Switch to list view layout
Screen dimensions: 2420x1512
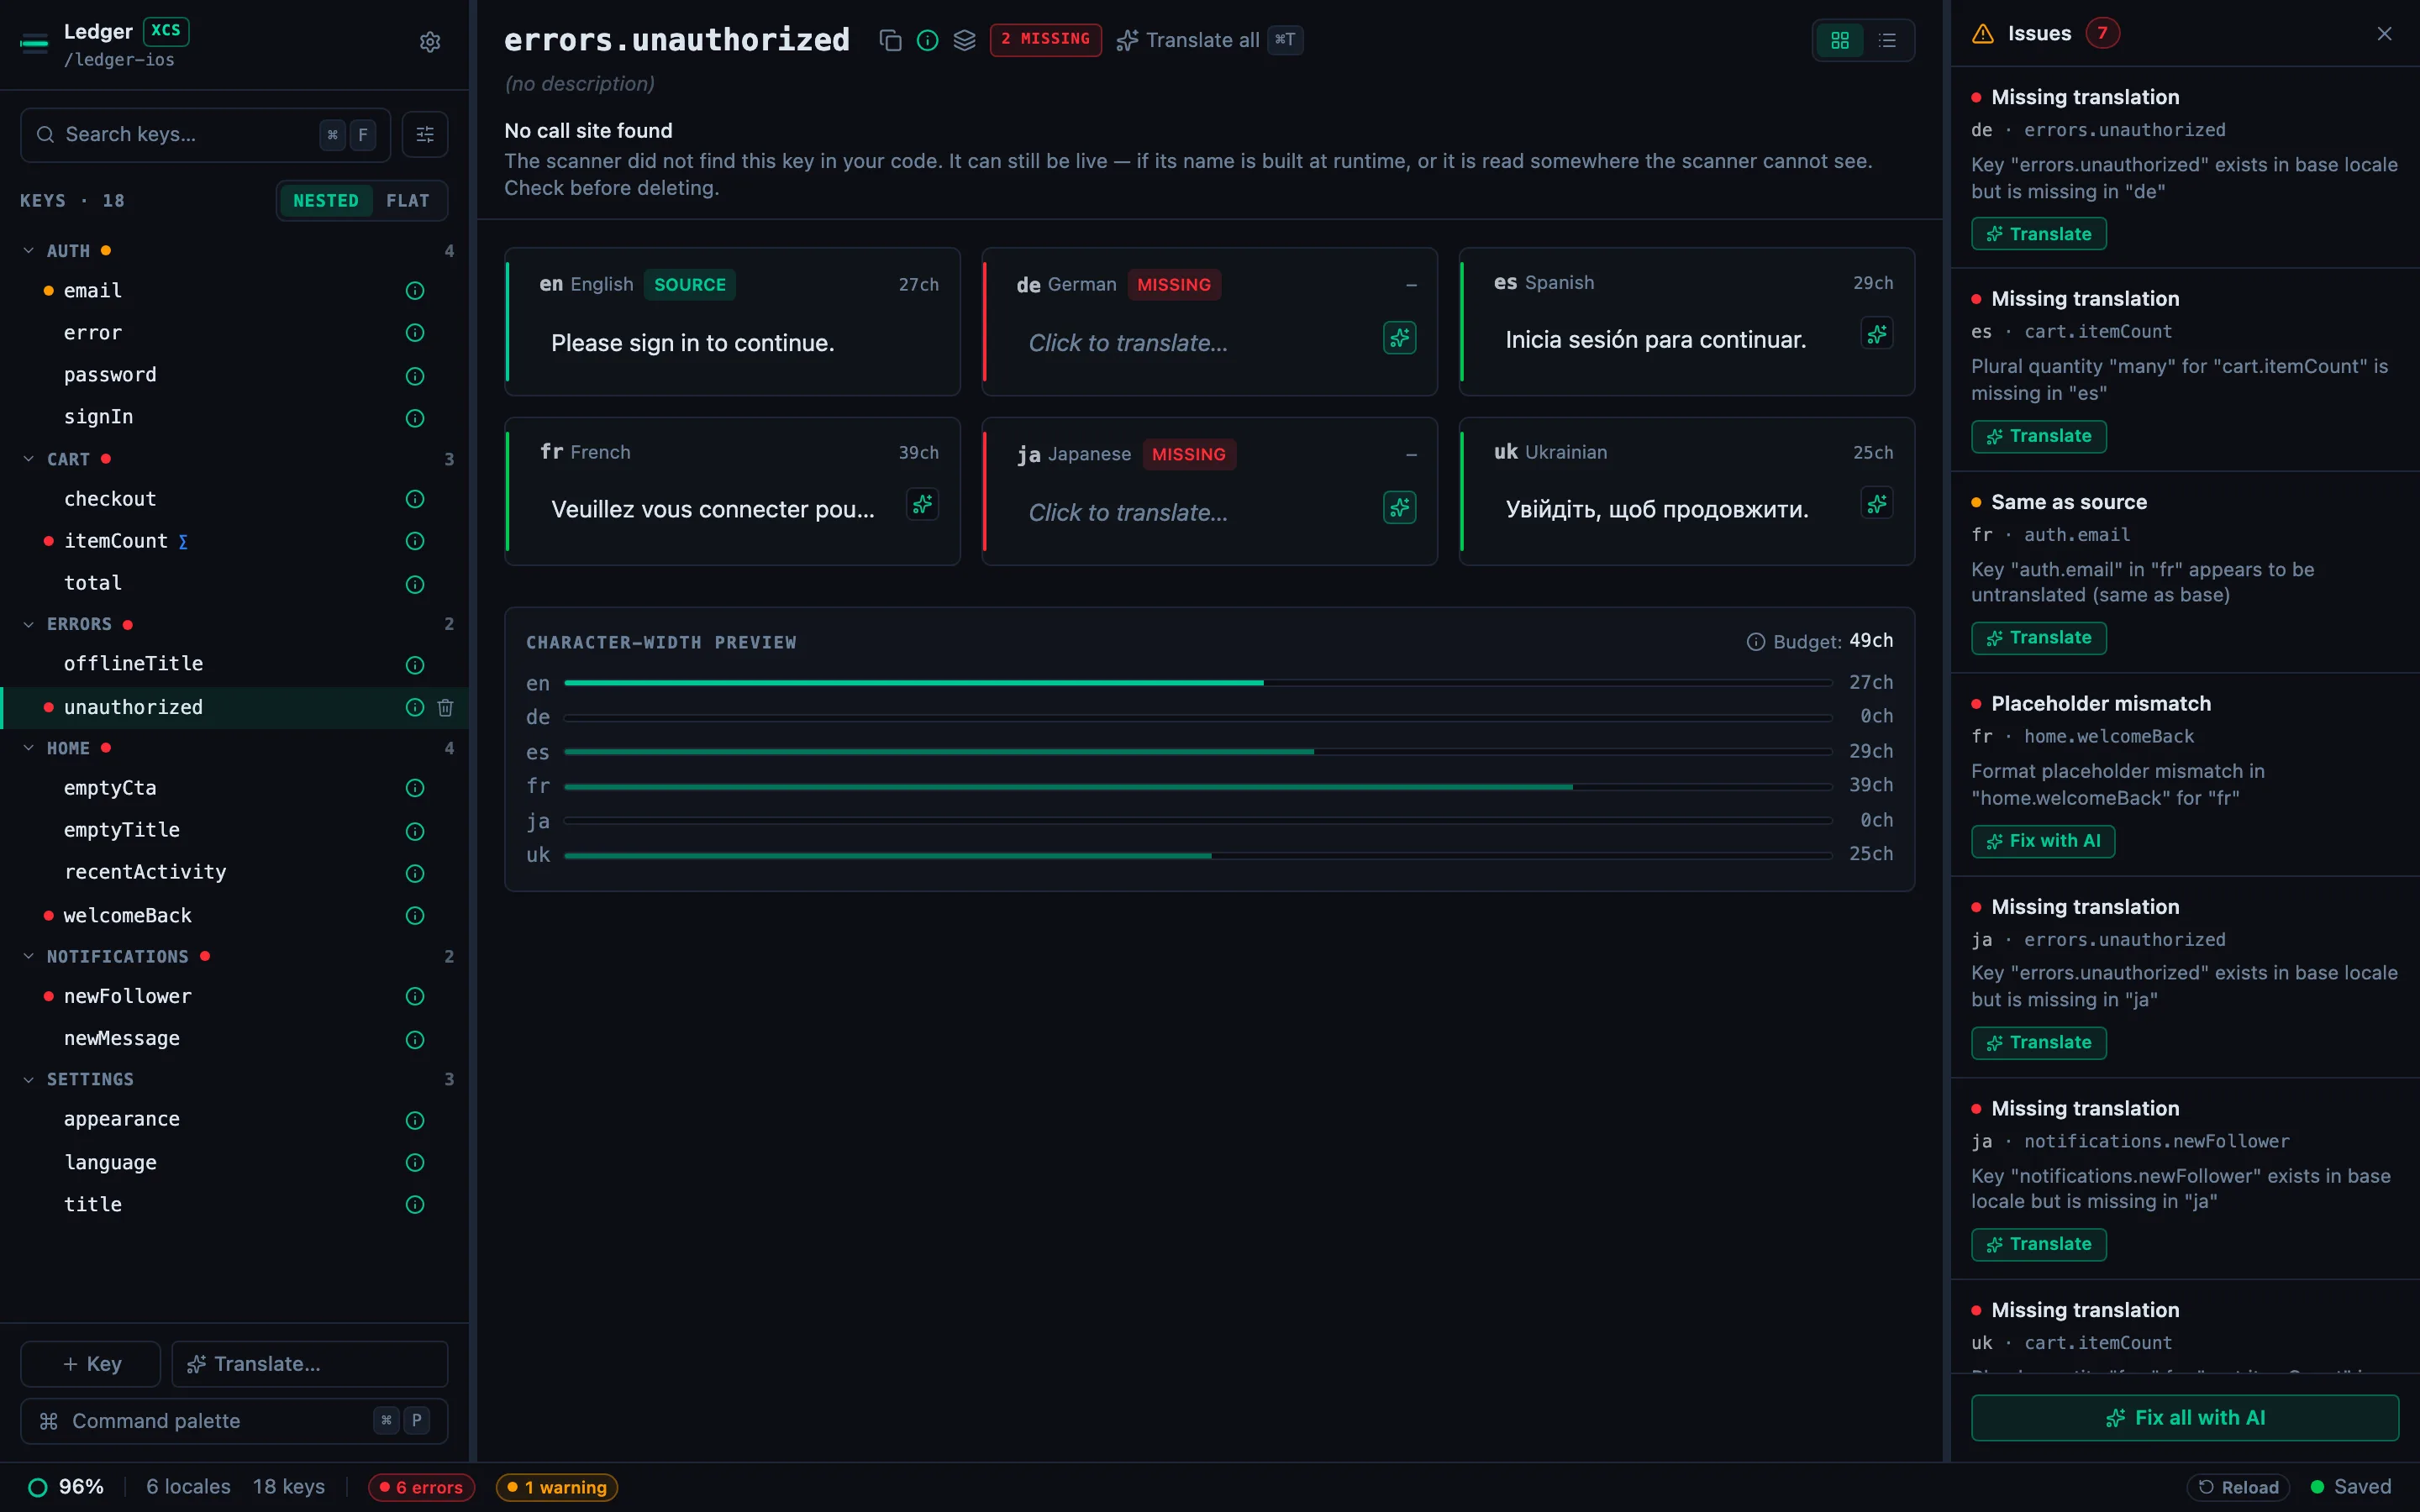(x=1887, y=40)
